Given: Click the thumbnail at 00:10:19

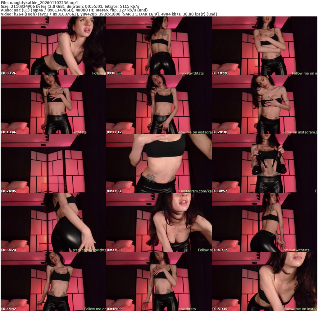Looking at the screenshot, I should click(264, 46).
